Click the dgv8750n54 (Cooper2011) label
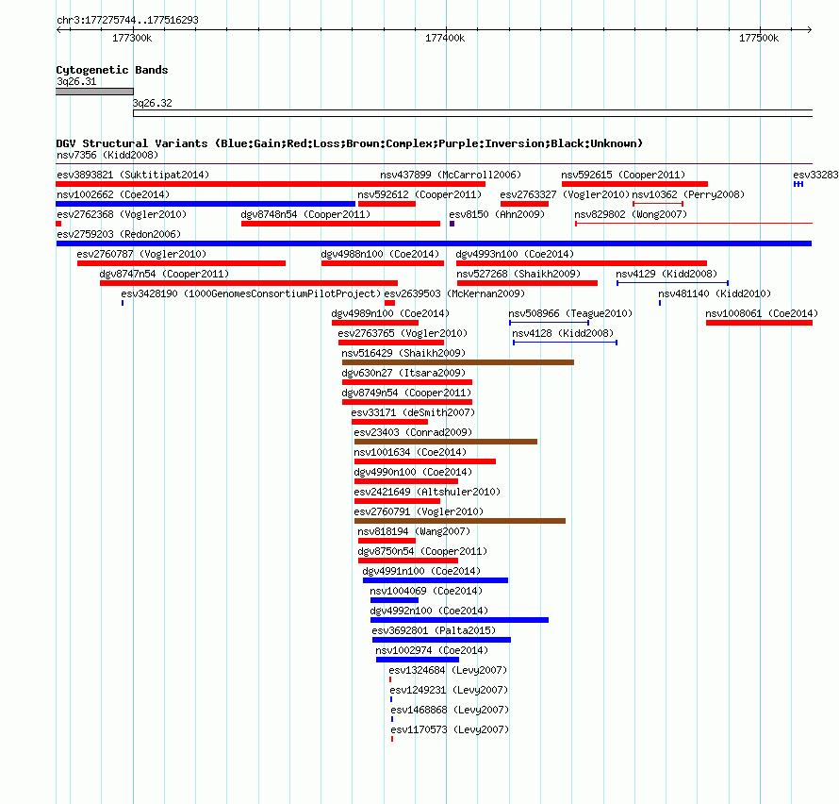The height and width of the screenshot is (804, 839). tap(422, 551)
